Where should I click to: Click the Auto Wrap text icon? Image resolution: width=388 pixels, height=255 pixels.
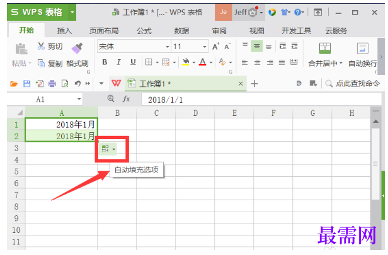363,48
